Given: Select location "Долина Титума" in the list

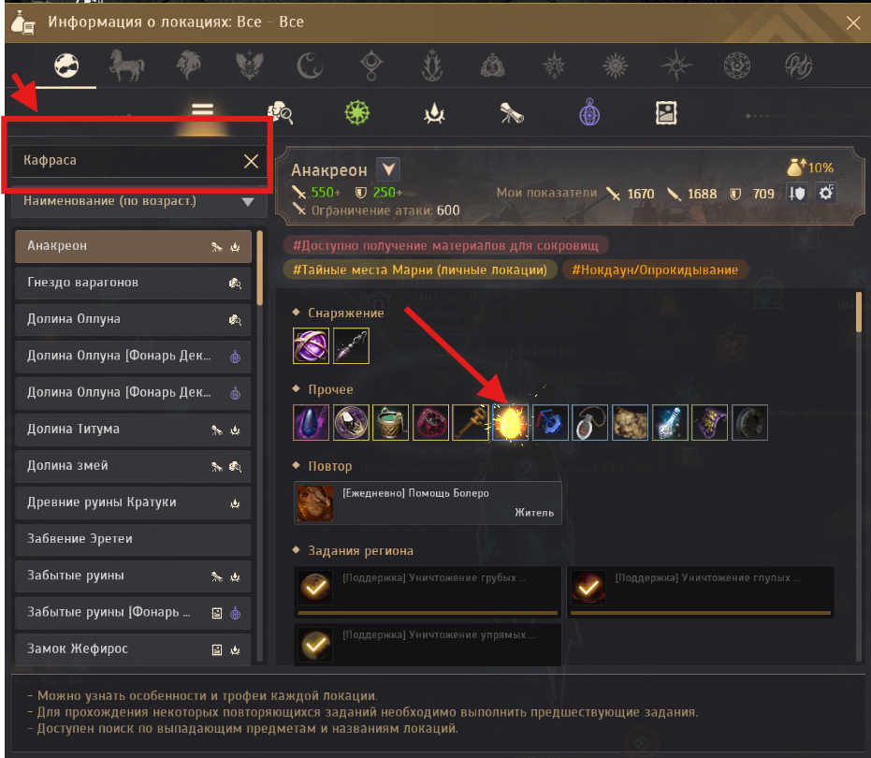Looking at the screenshot, I should (x=133, y=430).
